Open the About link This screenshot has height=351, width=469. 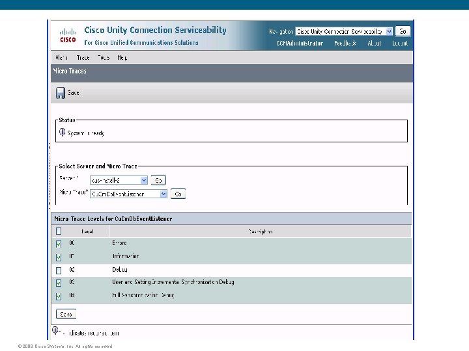pyautogui.click(x=375, y=44)
